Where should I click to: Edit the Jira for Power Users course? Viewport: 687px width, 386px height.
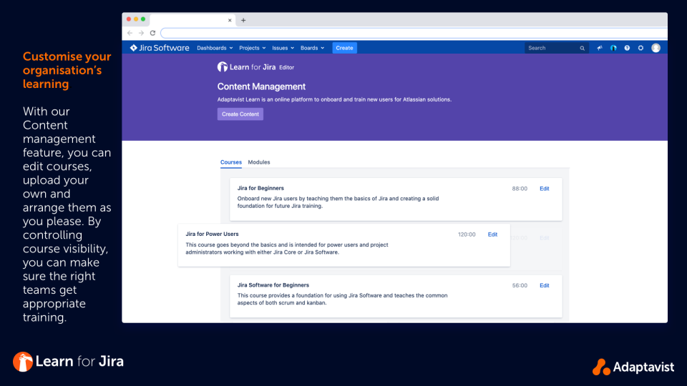pos(492,234)
